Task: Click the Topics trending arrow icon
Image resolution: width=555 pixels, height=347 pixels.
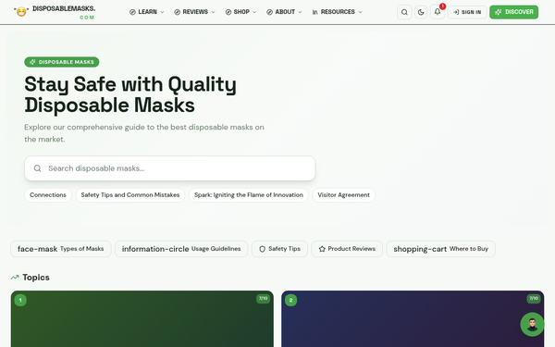Action: (x=15, y=278)
